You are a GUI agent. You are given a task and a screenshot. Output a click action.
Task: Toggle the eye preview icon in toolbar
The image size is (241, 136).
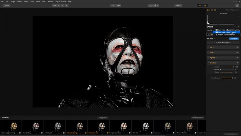pos(113,5)
